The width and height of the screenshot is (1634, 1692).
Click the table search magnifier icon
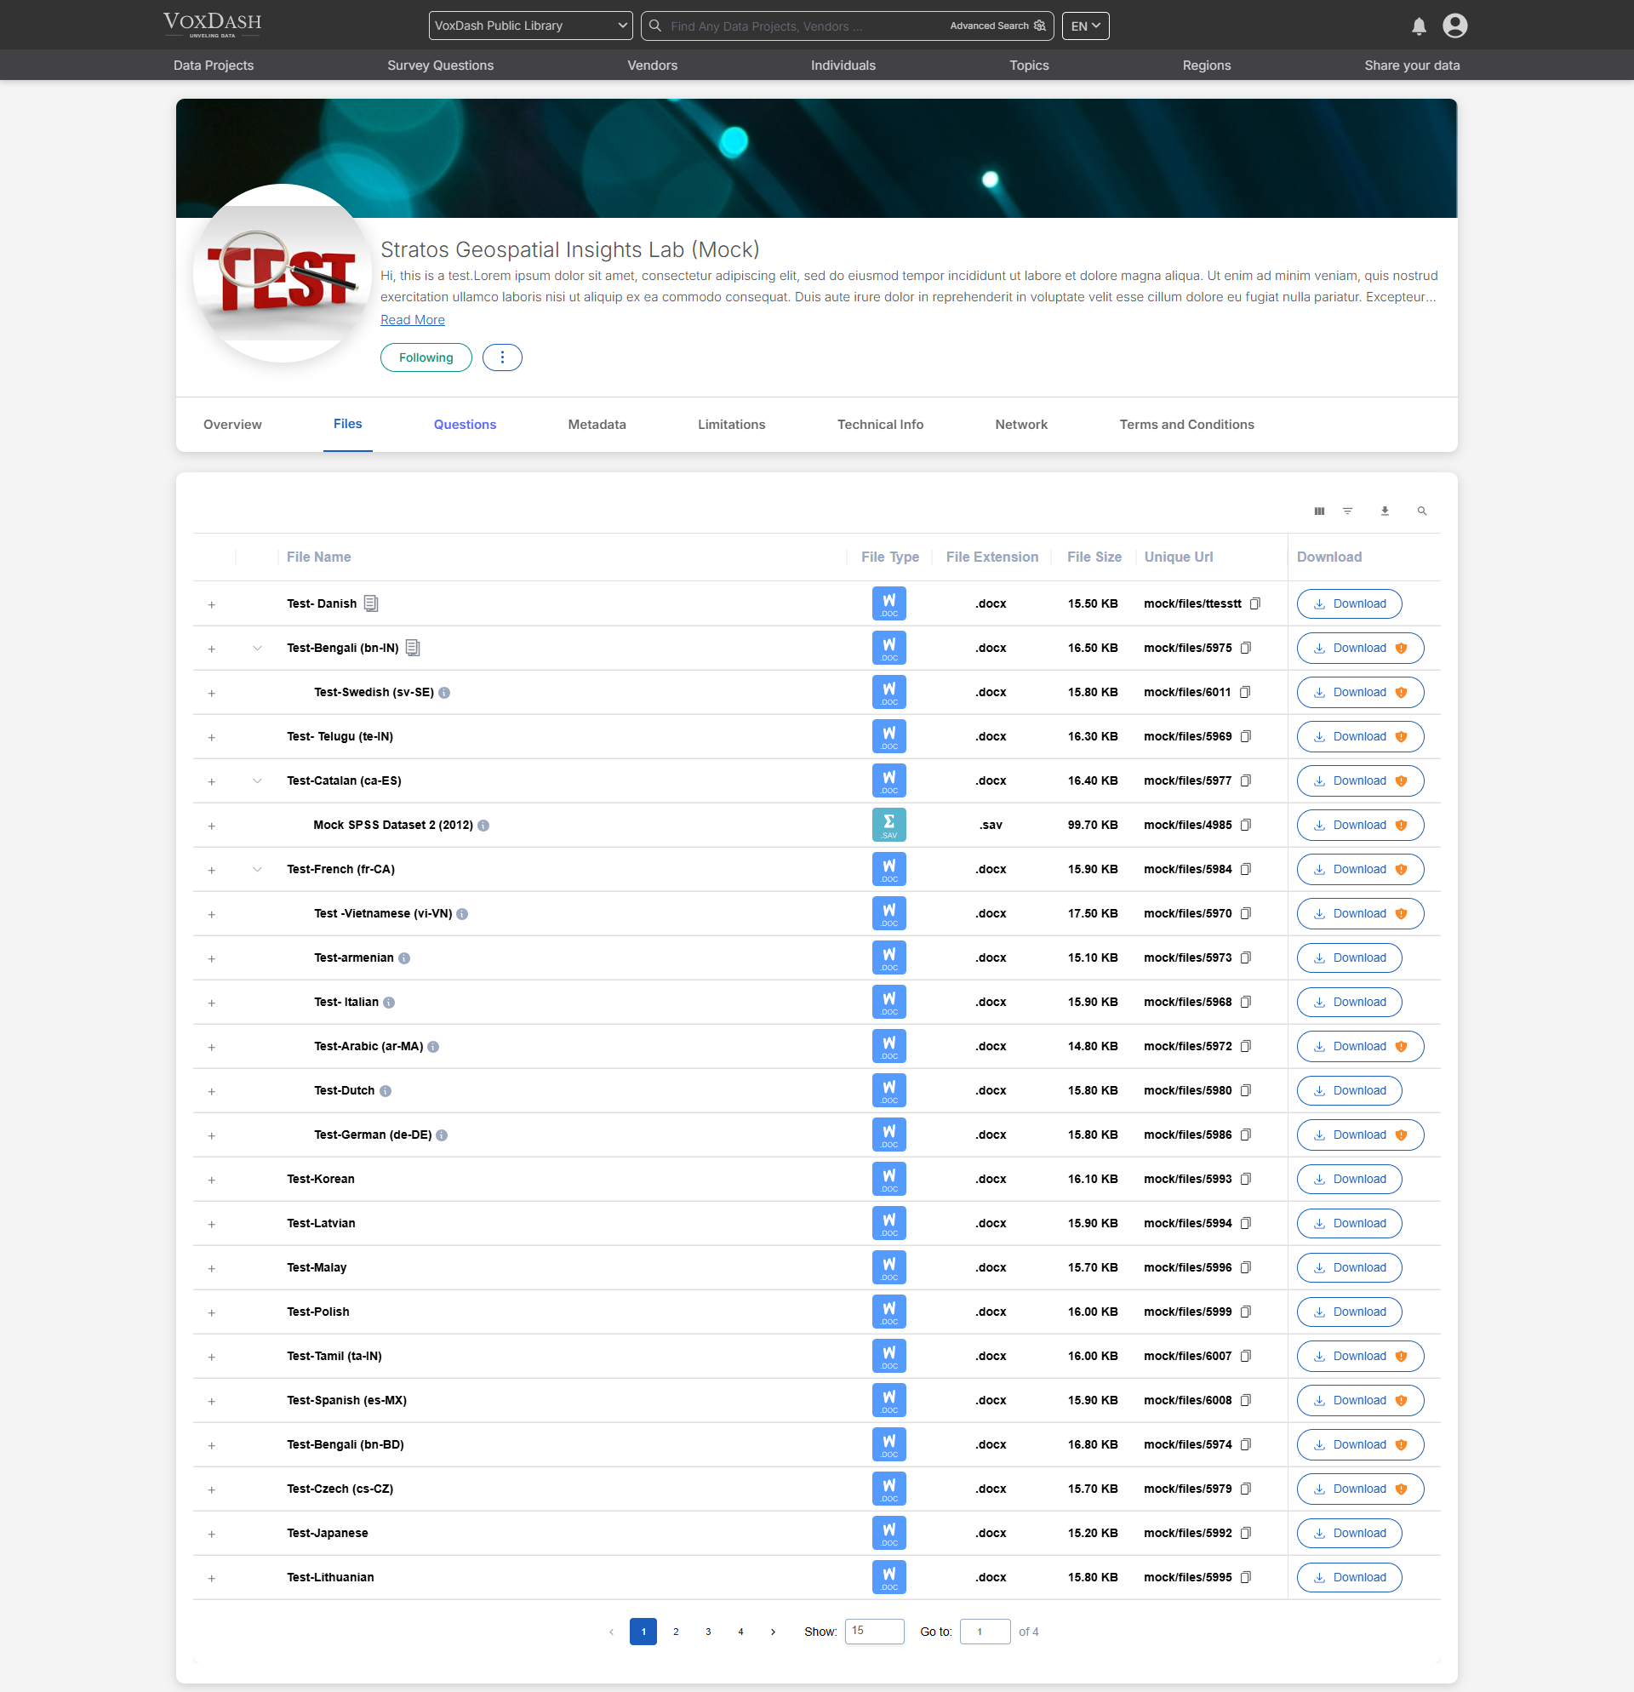(1421, 511)
